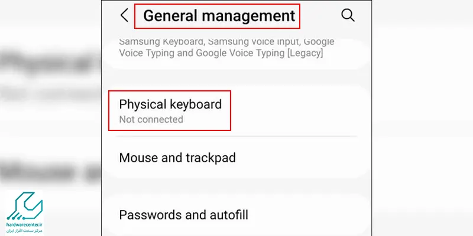
Task: Click the red outline around Physical keyboard
Action: click(170, 91)
